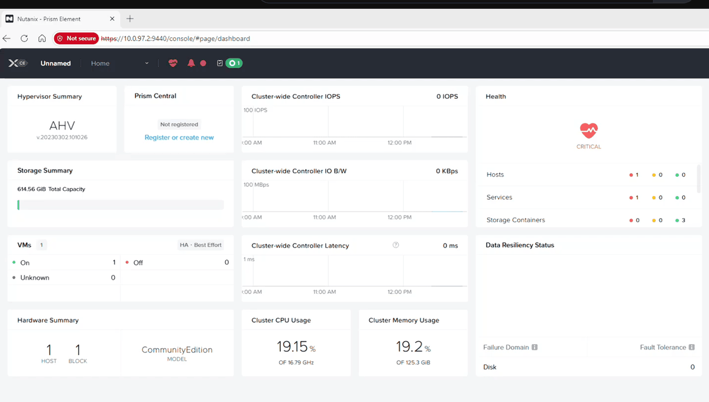Open a new browser tab
709x402 pixels.
(130, 19)
